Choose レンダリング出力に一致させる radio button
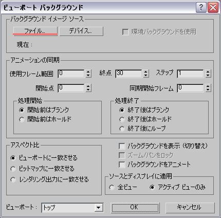 point(13,179)
